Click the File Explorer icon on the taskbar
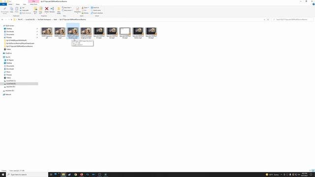The width and height of the screenshot is (315, 177). (x=63, y=175)
